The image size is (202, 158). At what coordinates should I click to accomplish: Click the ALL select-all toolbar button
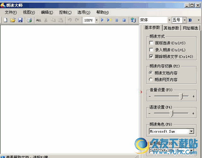pos(38,20)
